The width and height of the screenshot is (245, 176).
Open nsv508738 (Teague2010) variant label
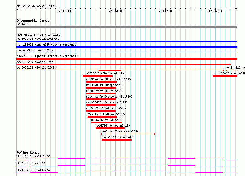(35, 50)
